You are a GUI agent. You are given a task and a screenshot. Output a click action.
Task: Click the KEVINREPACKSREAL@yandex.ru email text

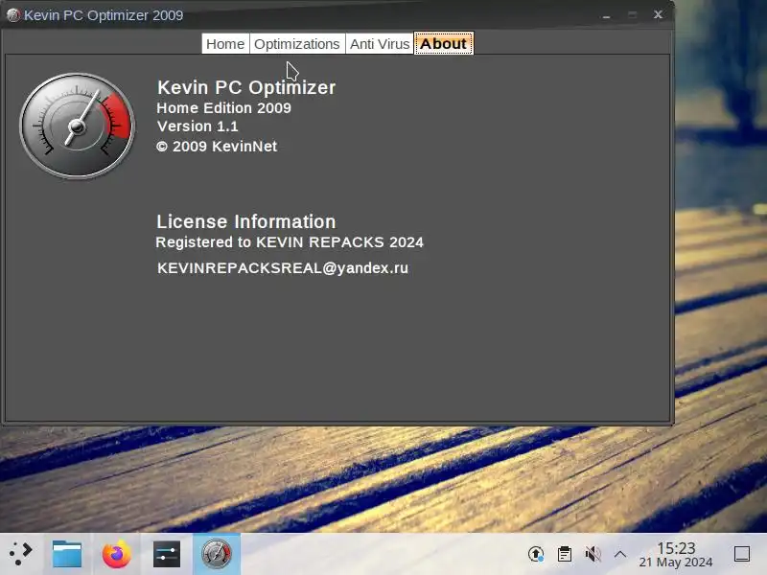[283, 268]
